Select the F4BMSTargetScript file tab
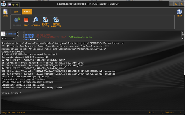Image resolution: width=185 pixels, height=115 pixels. (8, 34)
